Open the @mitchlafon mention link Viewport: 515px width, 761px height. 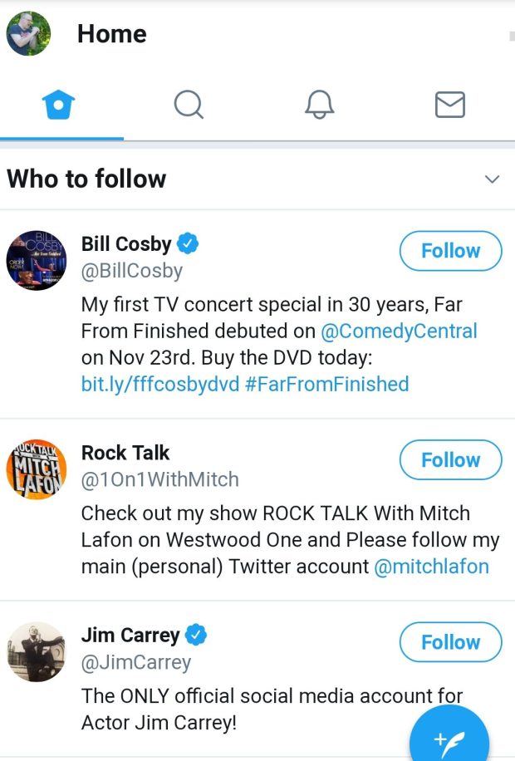tap(431, 567)
